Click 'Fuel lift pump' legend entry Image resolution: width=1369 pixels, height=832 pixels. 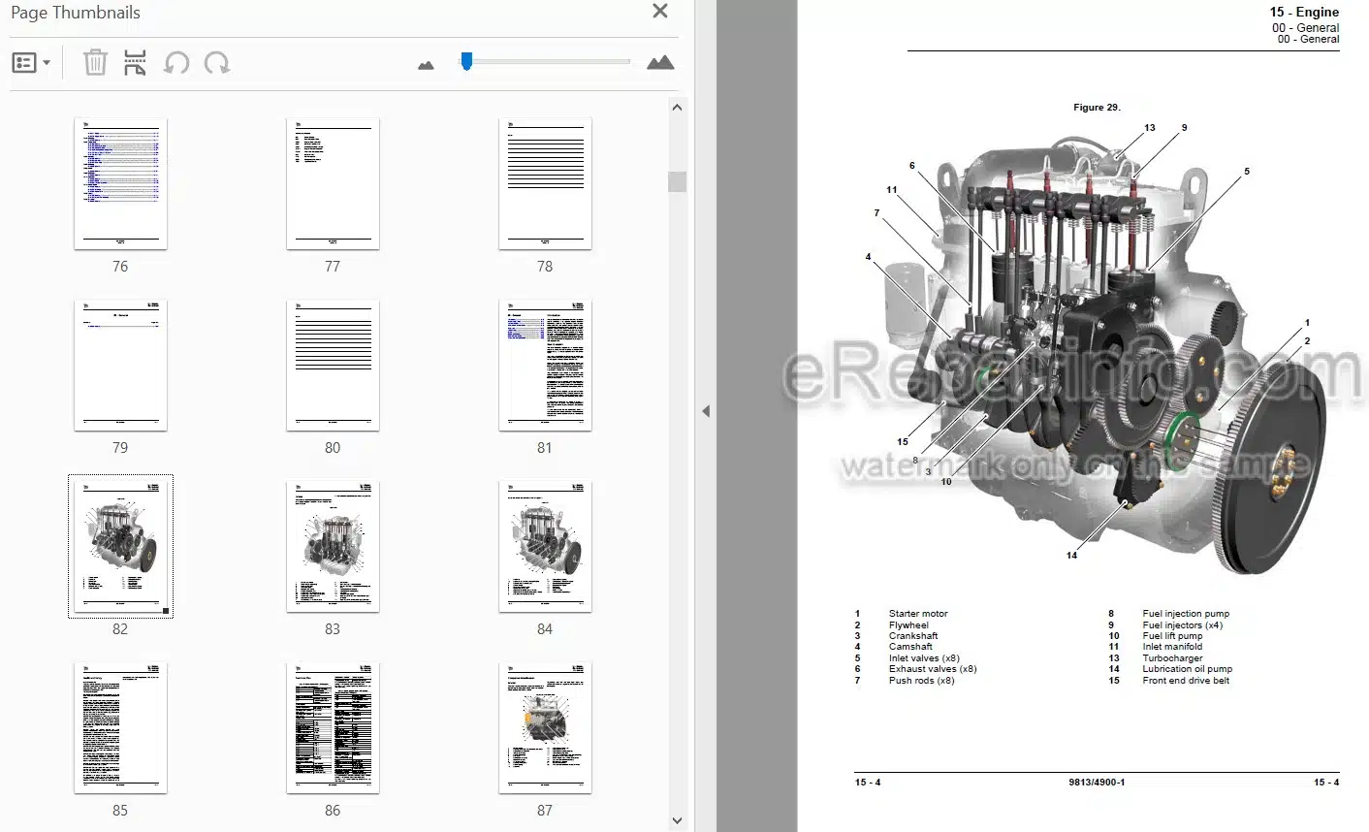(1172, 636)
